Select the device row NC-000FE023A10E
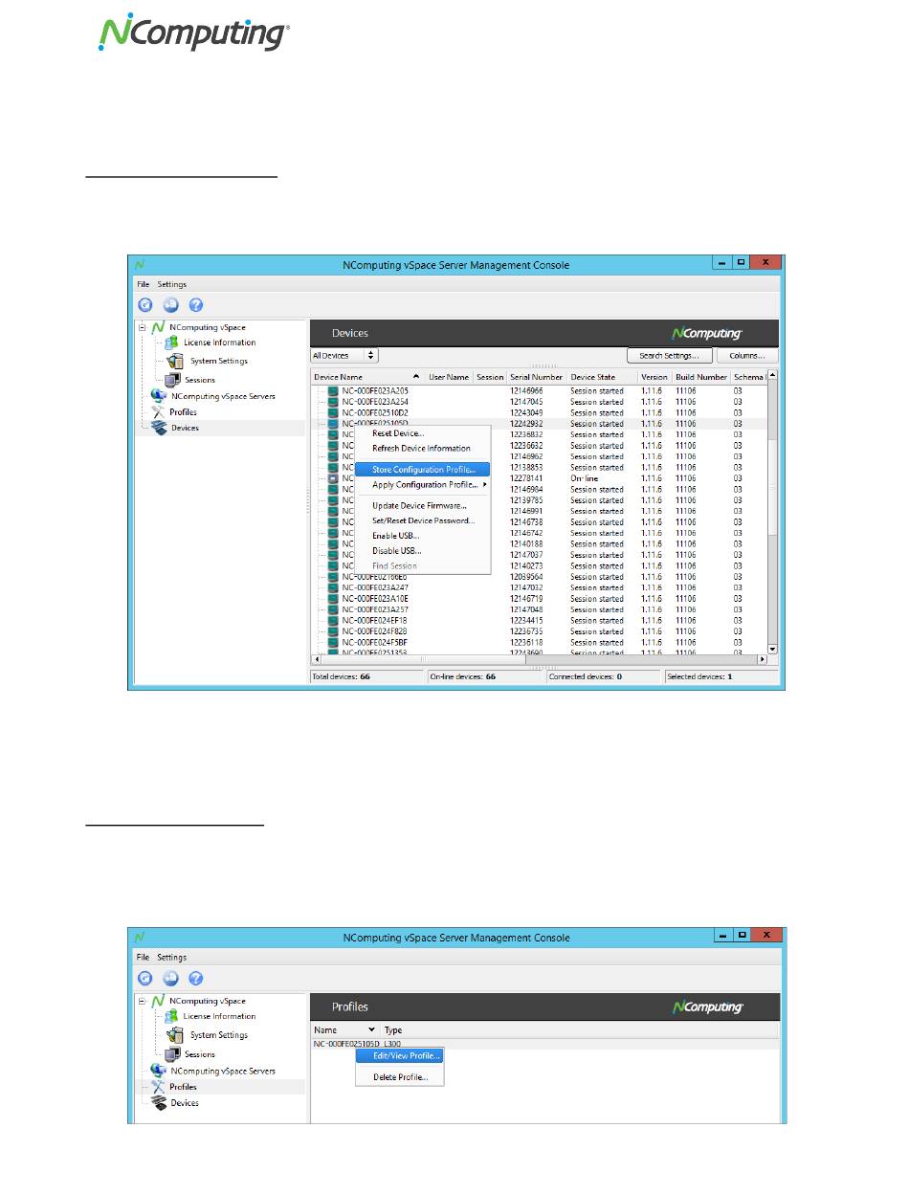 click(540, 599)
